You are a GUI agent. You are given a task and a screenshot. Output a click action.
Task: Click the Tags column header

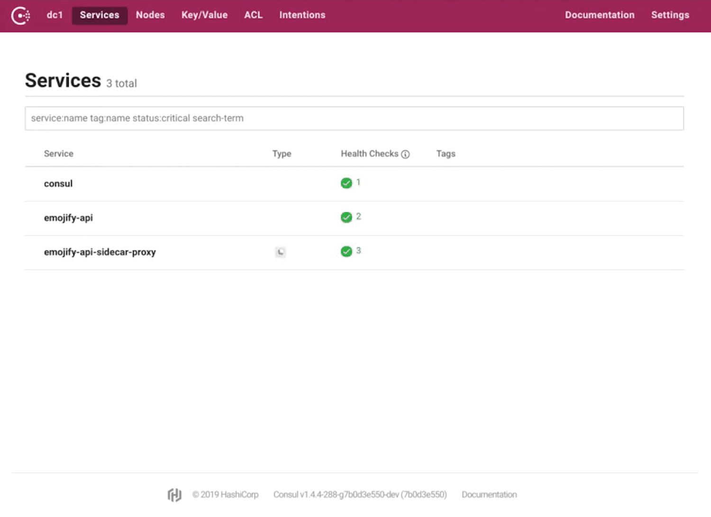(x=445, y=154)
